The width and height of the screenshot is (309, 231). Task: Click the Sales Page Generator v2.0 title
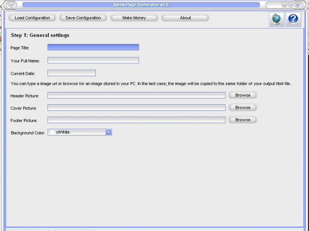[x=141, y=5]
